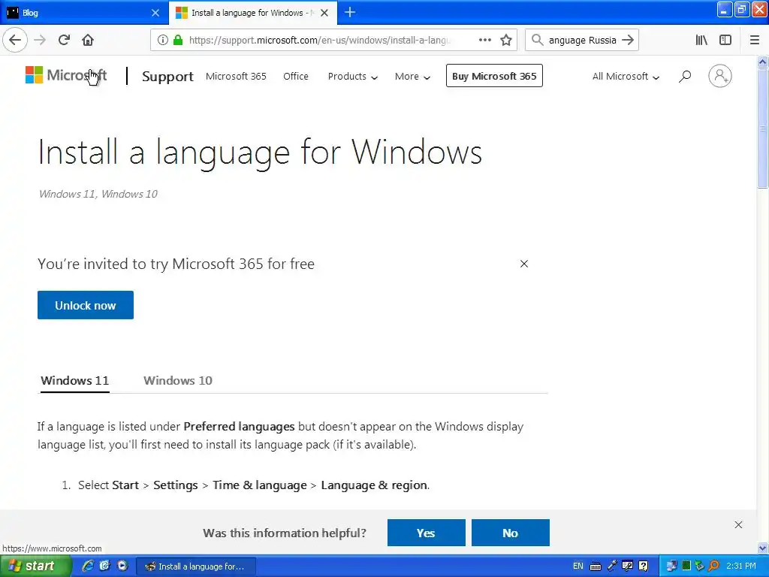
Task: Toggle the sidebar view icon
Action: click(x=725, y=40)
